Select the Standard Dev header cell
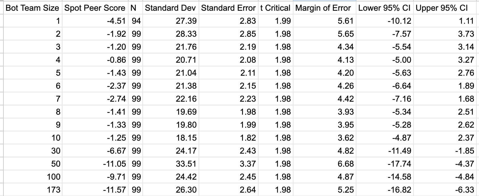 171,8
